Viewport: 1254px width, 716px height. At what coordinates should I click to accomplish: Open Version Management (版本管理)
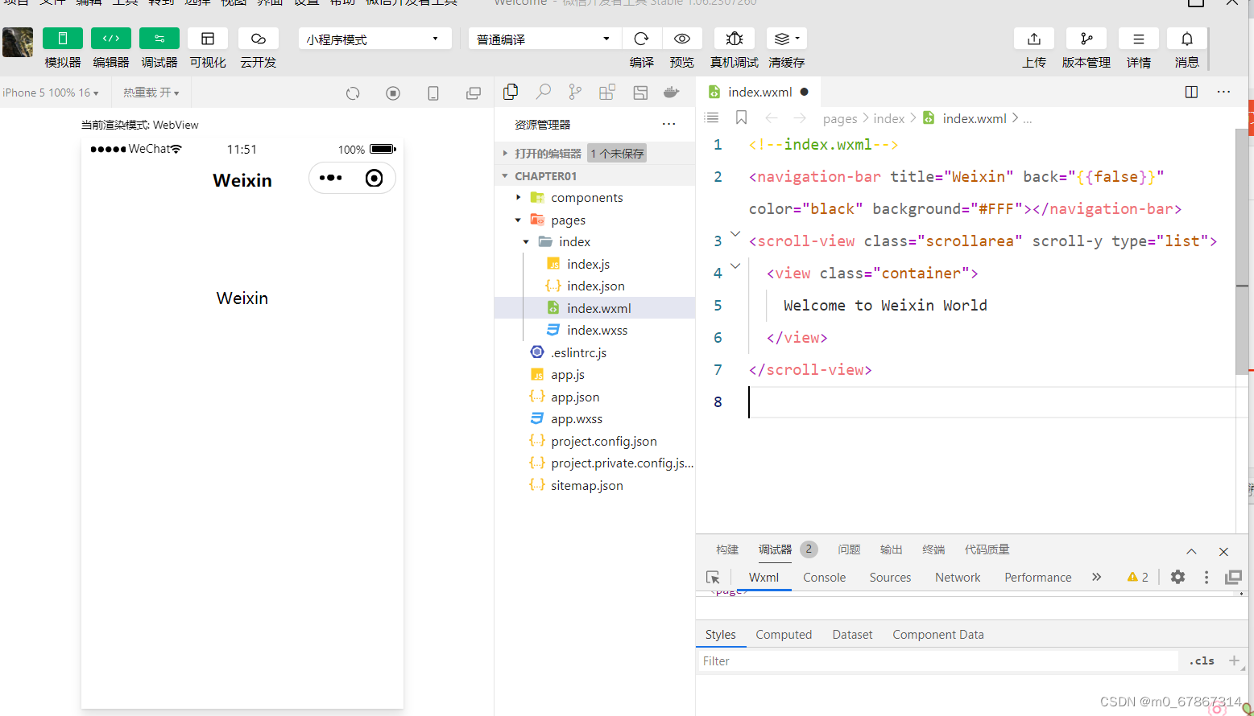pyautogui.click(x=1086, y=39)
